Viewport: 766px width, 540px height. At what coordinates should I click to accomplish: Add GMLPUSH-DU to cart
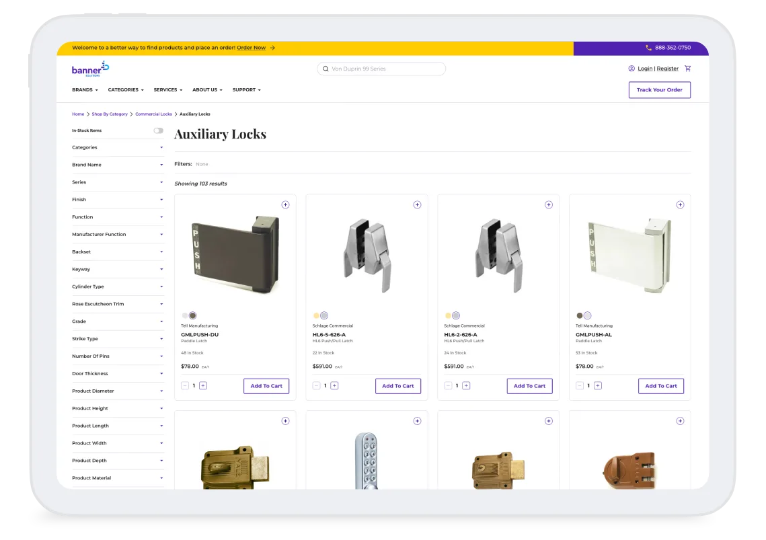(x=266, y=386)
